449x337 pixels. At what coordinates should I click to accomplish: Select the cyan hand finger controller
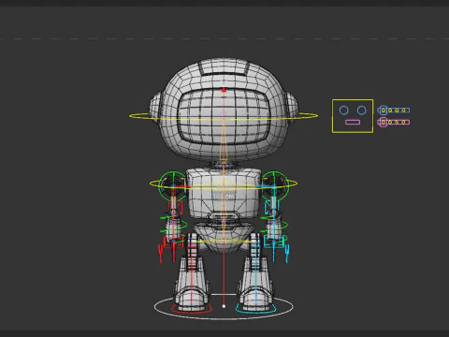coord(287,254)
